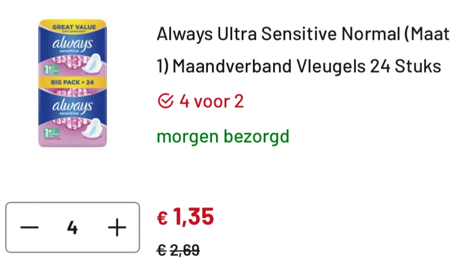This screenshot has height=274, width=473.
Task: Select the quantity value 4 field
Action: pyautogui.click(x=72, y=228)
